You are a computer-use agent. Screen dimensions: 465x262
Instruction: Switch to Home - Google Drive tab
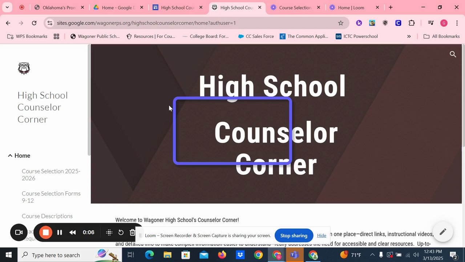point(118,7)
